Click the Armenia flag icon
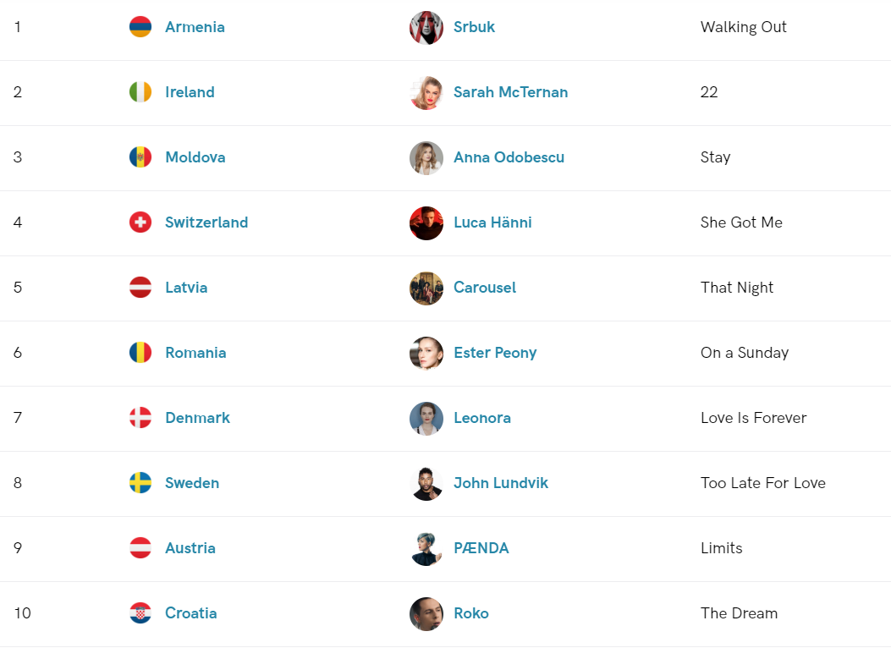Image resolution: width=891 pixels, height=648 pixels. (140, 27)
